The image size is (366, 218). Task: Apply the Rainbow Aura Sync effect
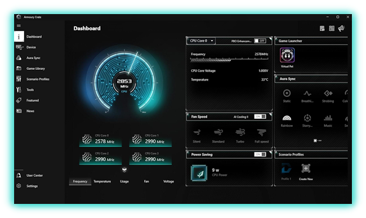(287, 118)
